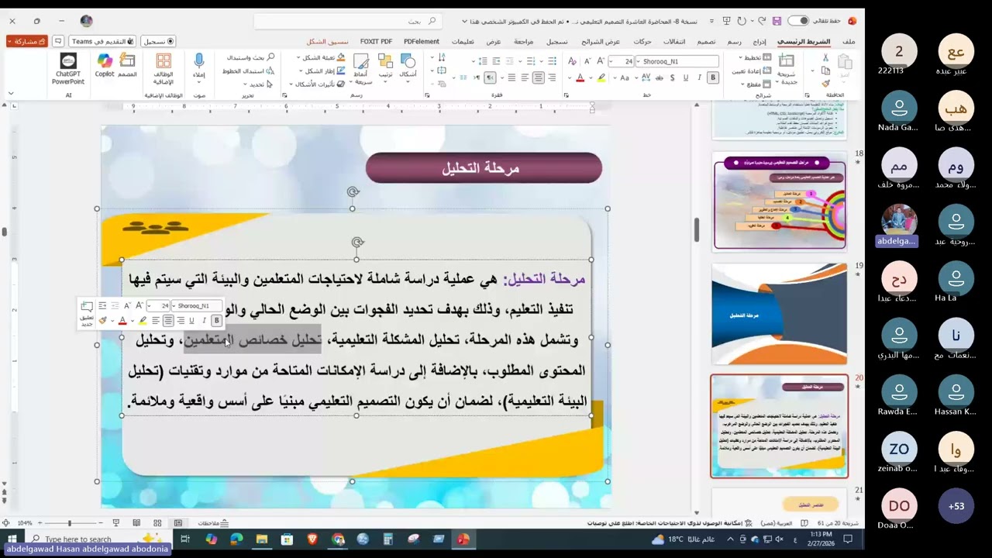Expand تخطيط layout dropdown
This screenshot has width=992, height=558.
pos(740,58)
